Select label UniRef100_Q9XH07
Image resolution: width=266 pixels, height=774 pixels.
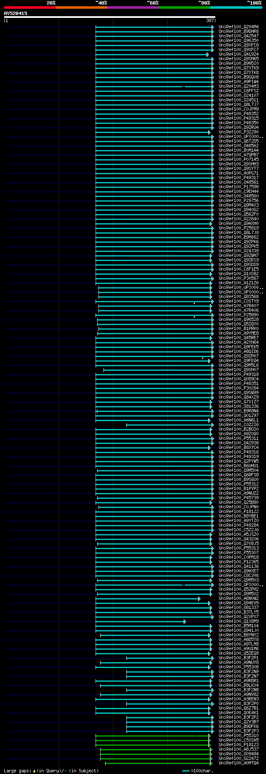click(x=239, y=370)
